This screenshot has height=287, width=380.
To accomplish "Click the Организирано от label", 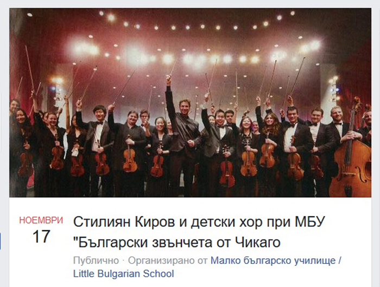I will [x=168, y=260].
